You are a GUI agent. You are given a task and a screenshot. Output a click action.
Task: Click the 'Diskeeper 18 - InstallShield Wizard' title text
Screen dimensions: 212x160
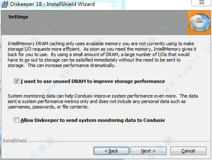click(x=52, y=4)
